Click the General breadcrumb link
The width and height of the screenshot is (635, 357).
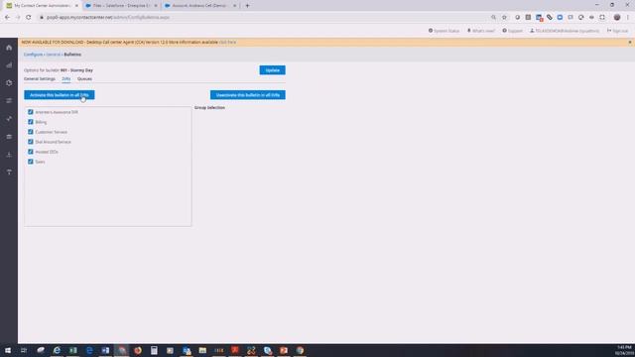coord(53,55)
